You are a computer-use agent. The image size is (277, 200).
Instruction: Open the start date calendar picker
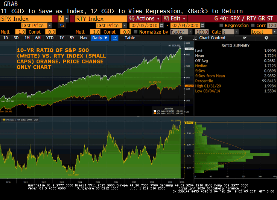tap(161, 26)
